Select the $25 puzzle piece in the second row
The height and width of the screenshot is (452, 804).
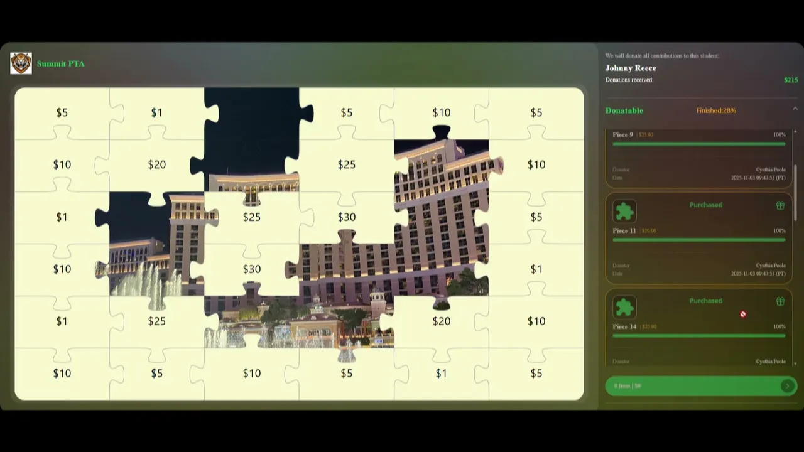click(346, 164)
